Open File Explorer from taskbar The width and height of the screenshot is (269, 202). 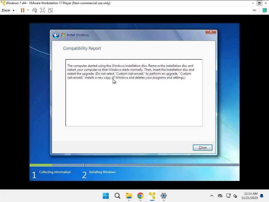point(129,196)
